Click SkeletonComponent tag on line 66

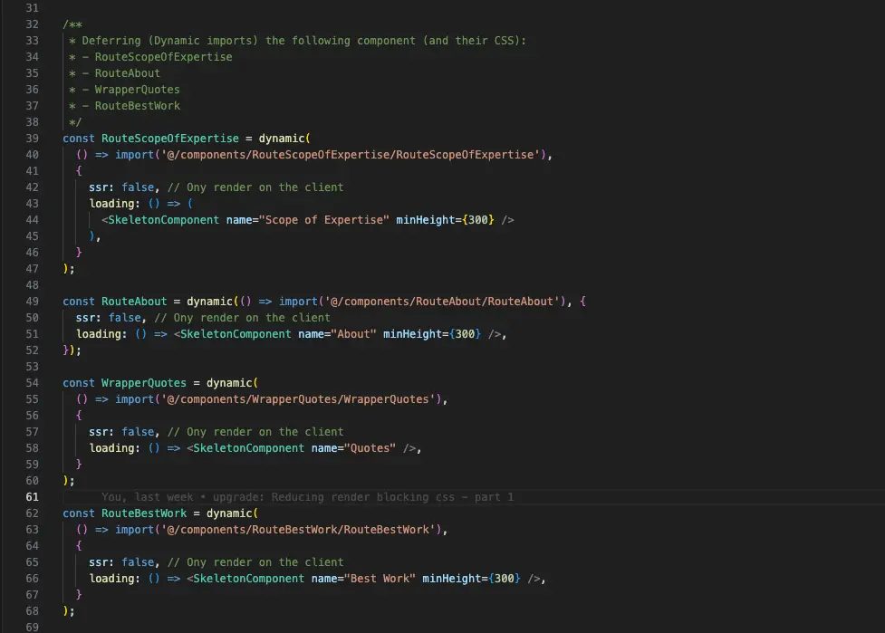coord(248,579)
